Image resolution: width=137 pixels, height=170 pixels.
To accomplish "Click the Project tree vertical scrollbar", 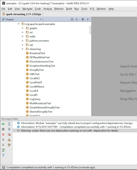I will point(90,30).
